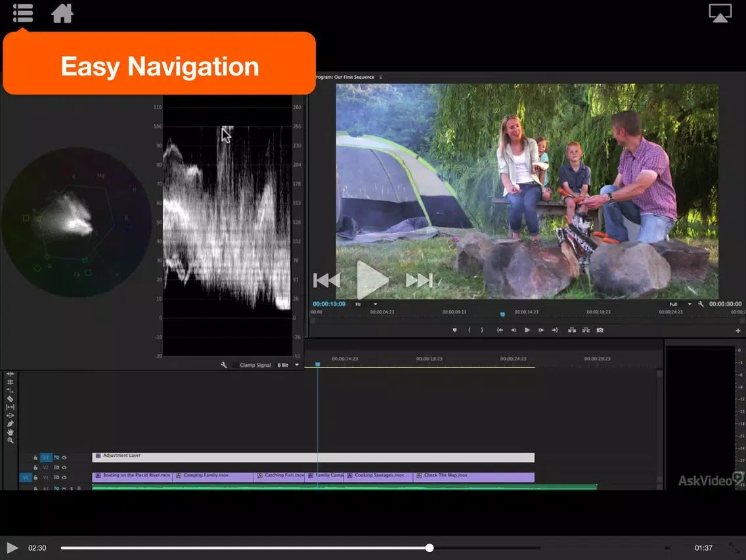Click the timeline playhead marker
Screen dimensions: 746x560
[x=317, y=364]
